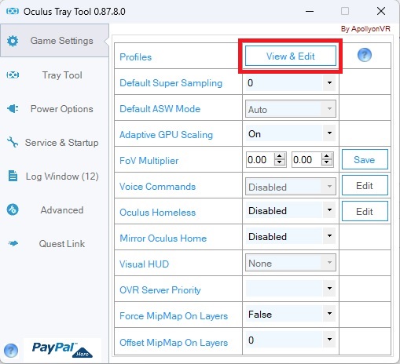This screenshot has height=364, width=400.
Task: Decrease the second FoV Multiplier value
Action: [326, 162]
